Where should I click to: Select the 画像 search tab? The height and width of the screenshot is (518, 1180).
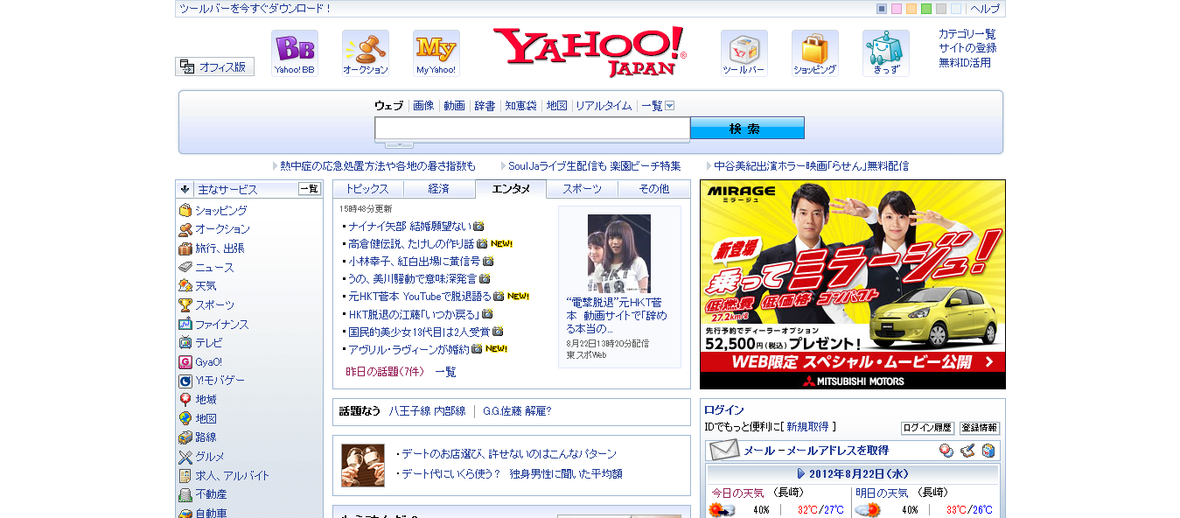(x=423, y=106)
